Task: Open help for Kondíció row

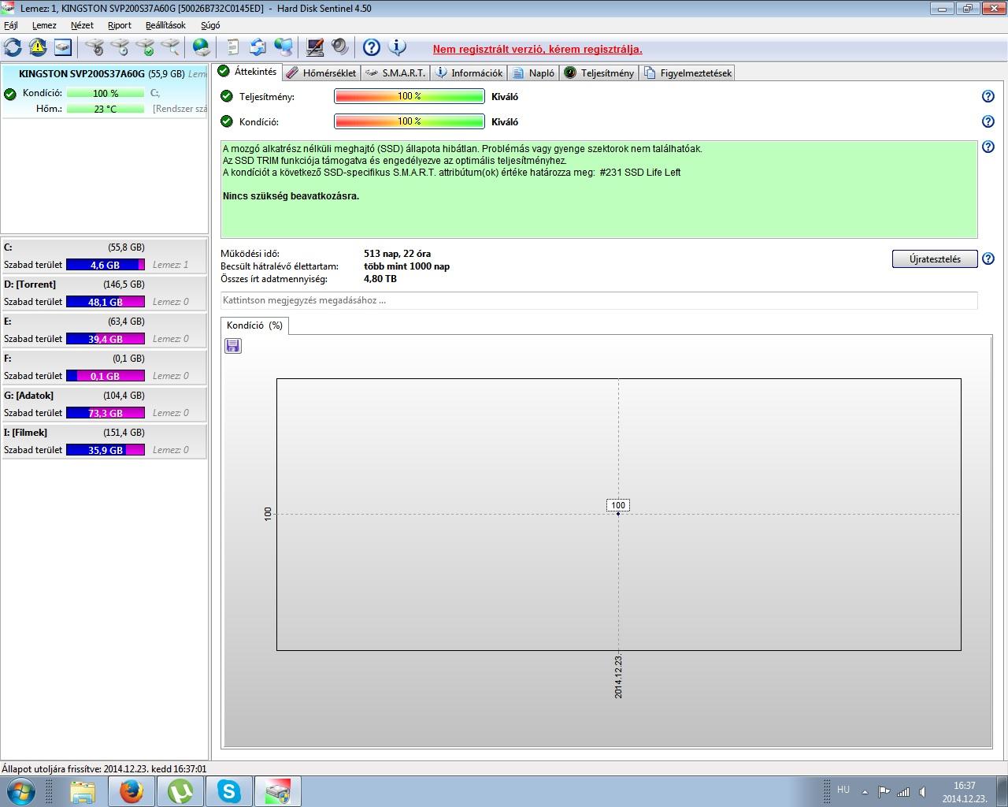Action: pos(988,121)
